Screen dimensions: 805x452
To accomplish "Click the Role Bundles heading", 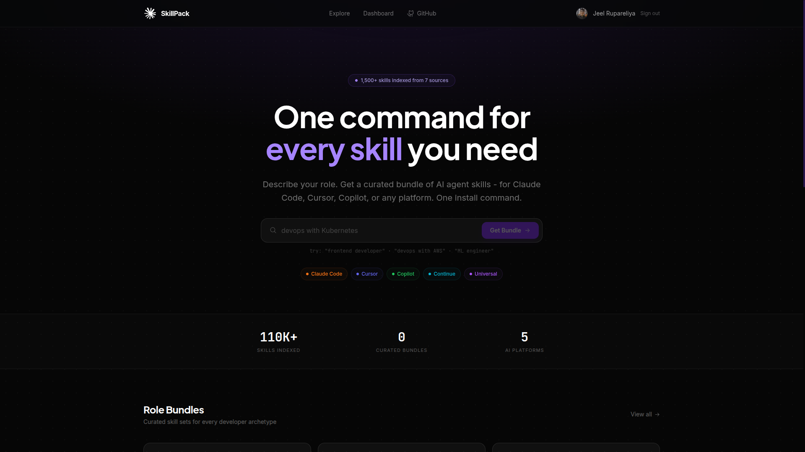I will click(x=174, y=410).
